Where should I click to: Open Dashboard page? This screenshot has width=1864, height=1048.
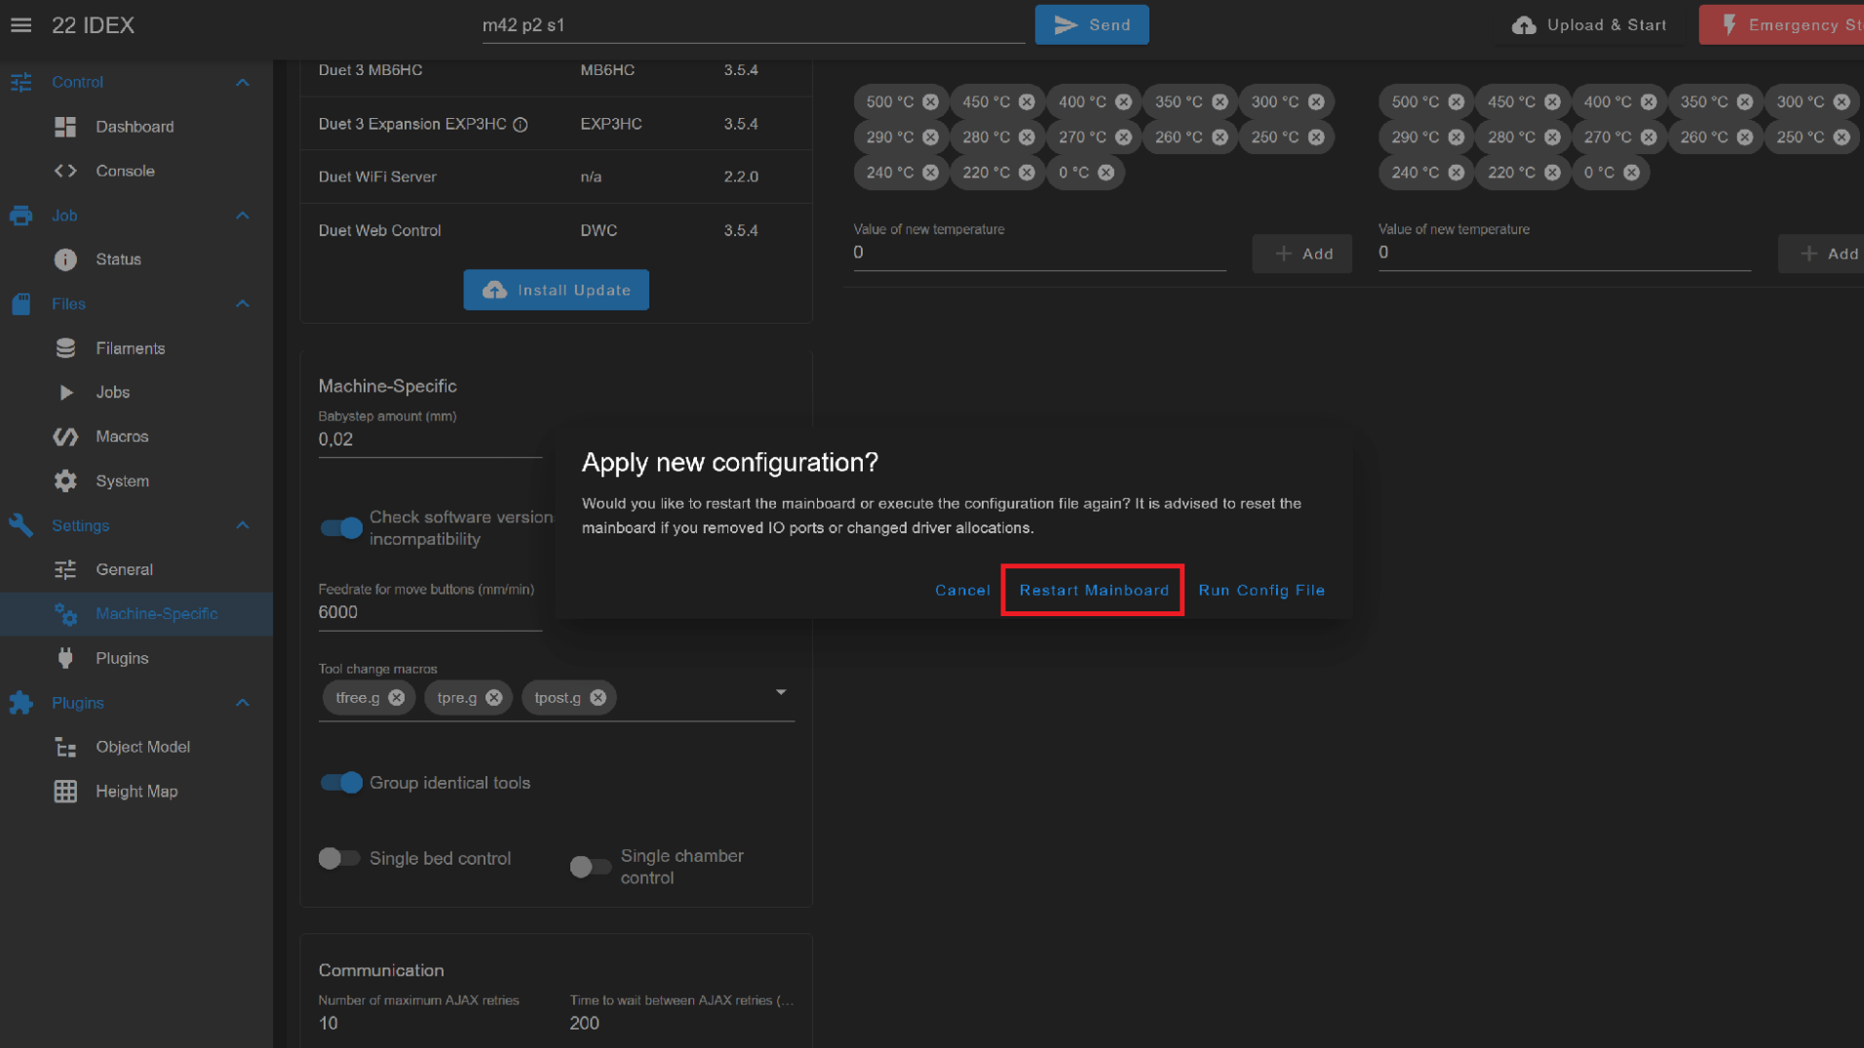tap(136, 127)
